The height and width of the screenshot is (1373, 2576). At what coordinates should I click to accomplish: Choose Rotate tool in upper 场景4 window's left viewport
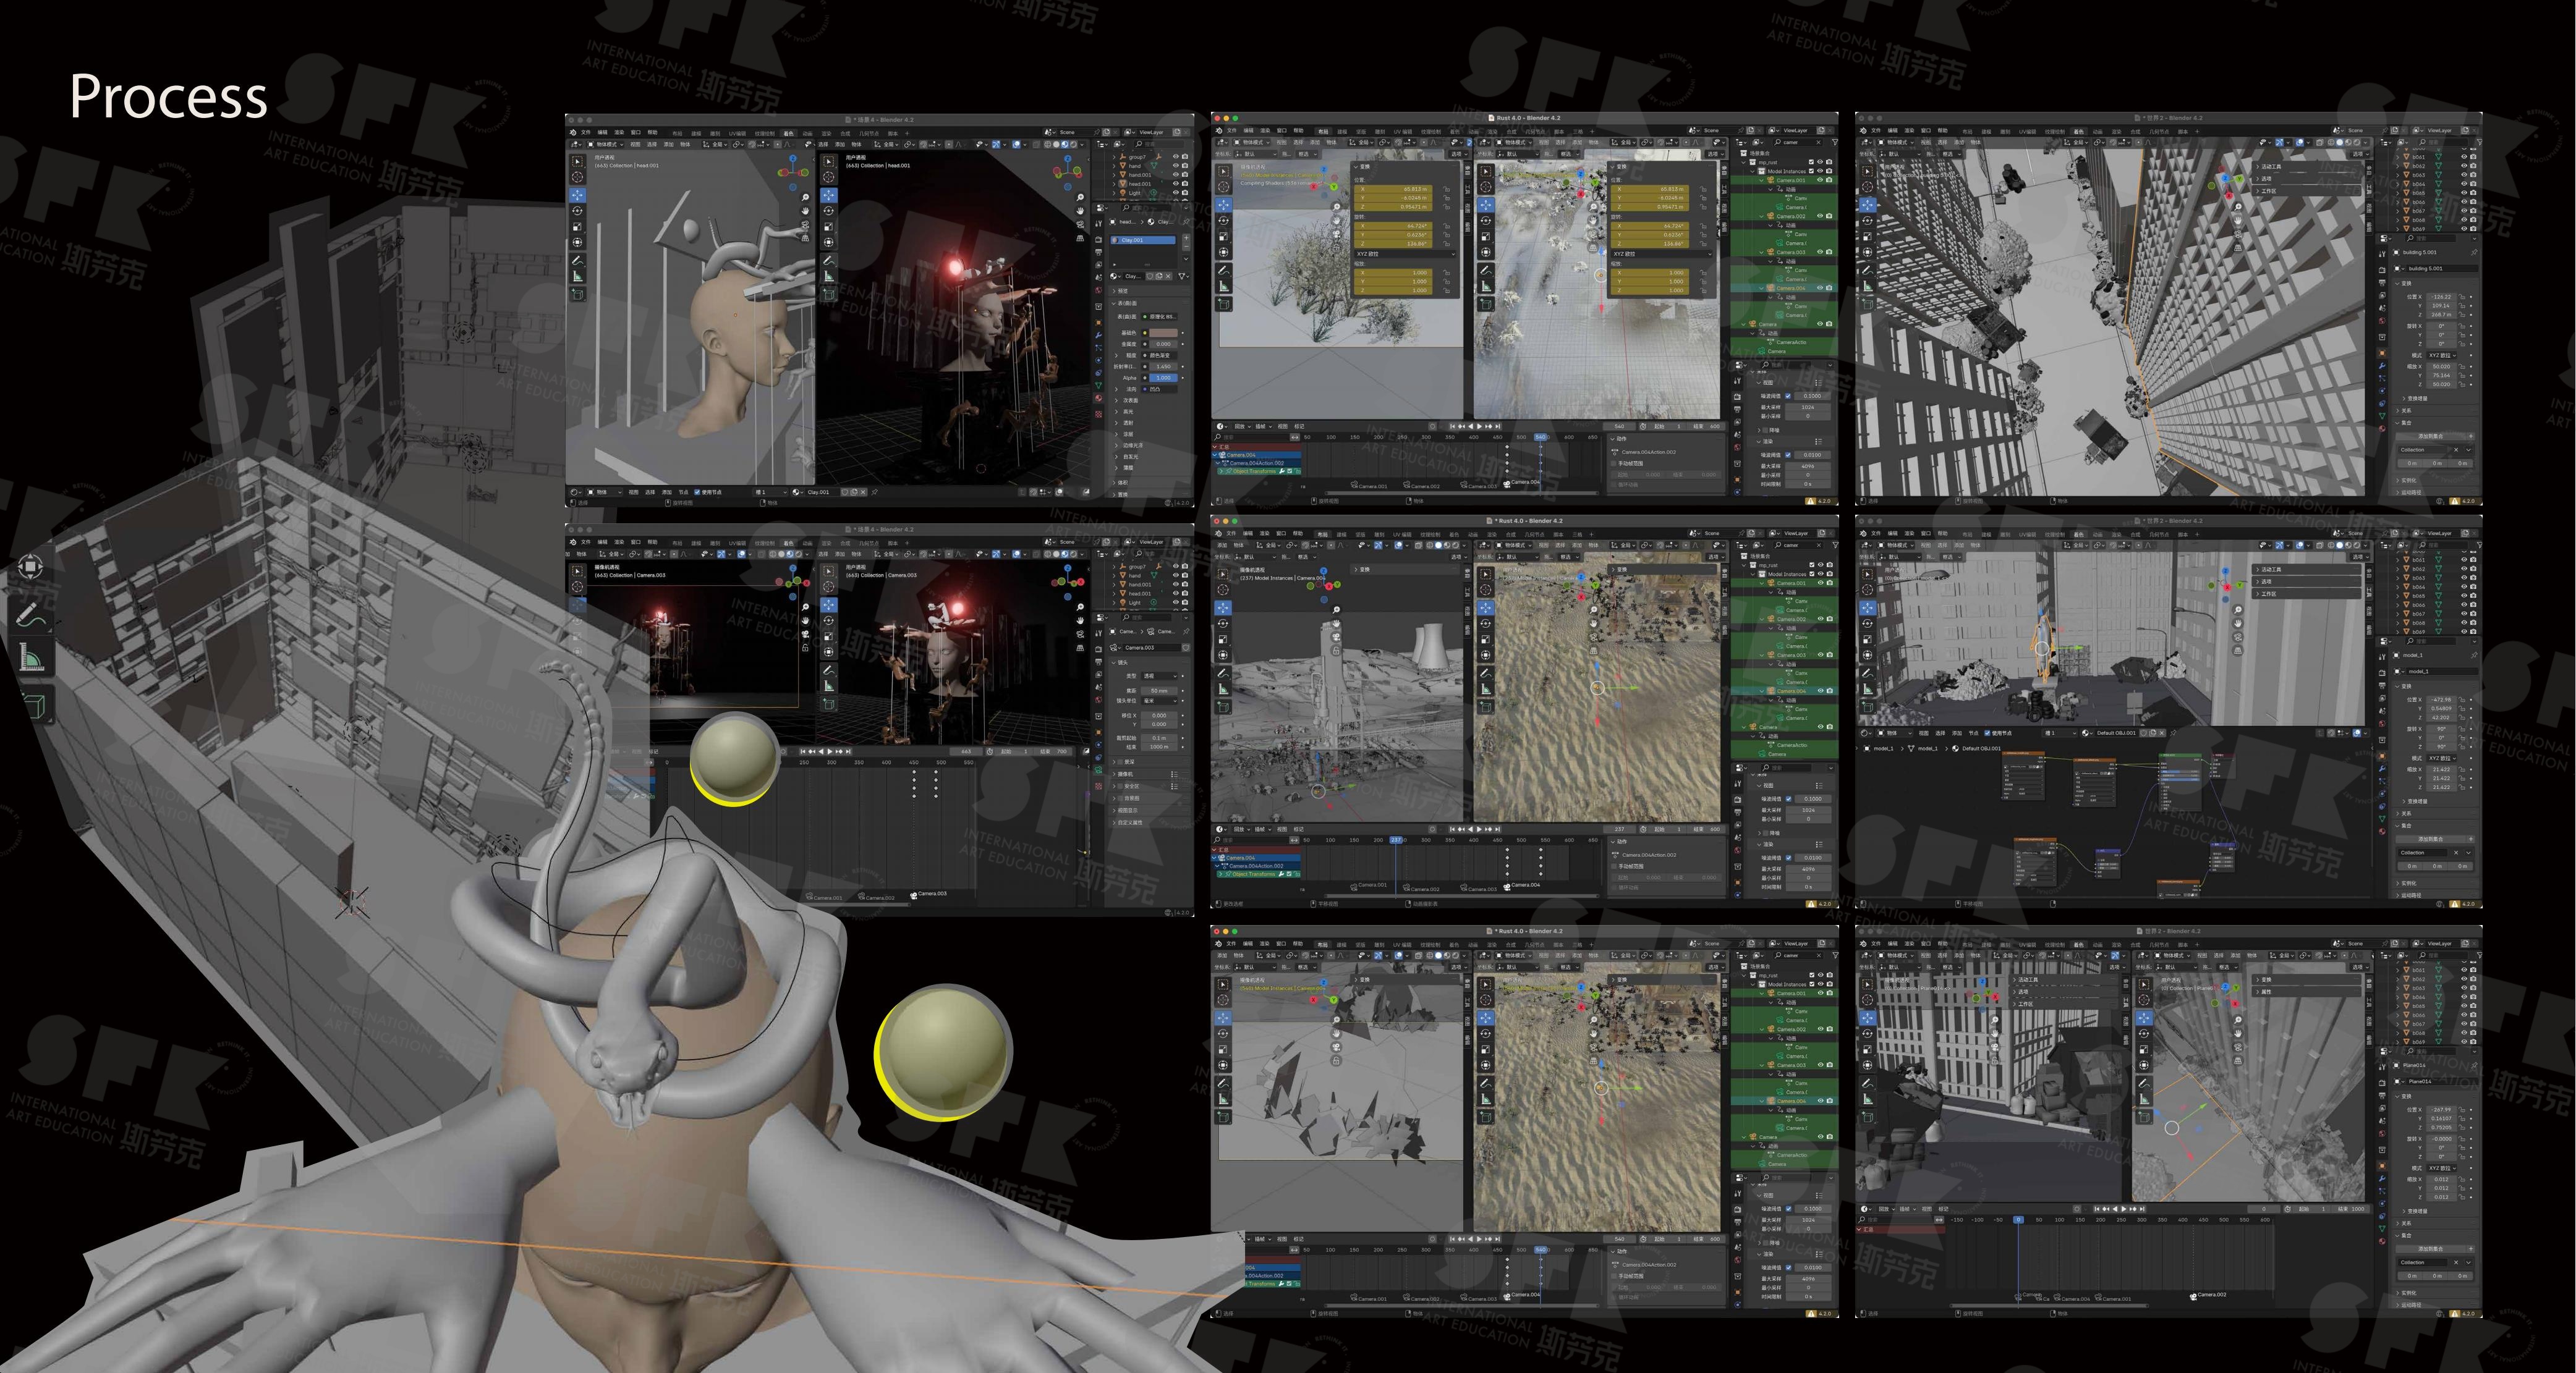[578, 211]
